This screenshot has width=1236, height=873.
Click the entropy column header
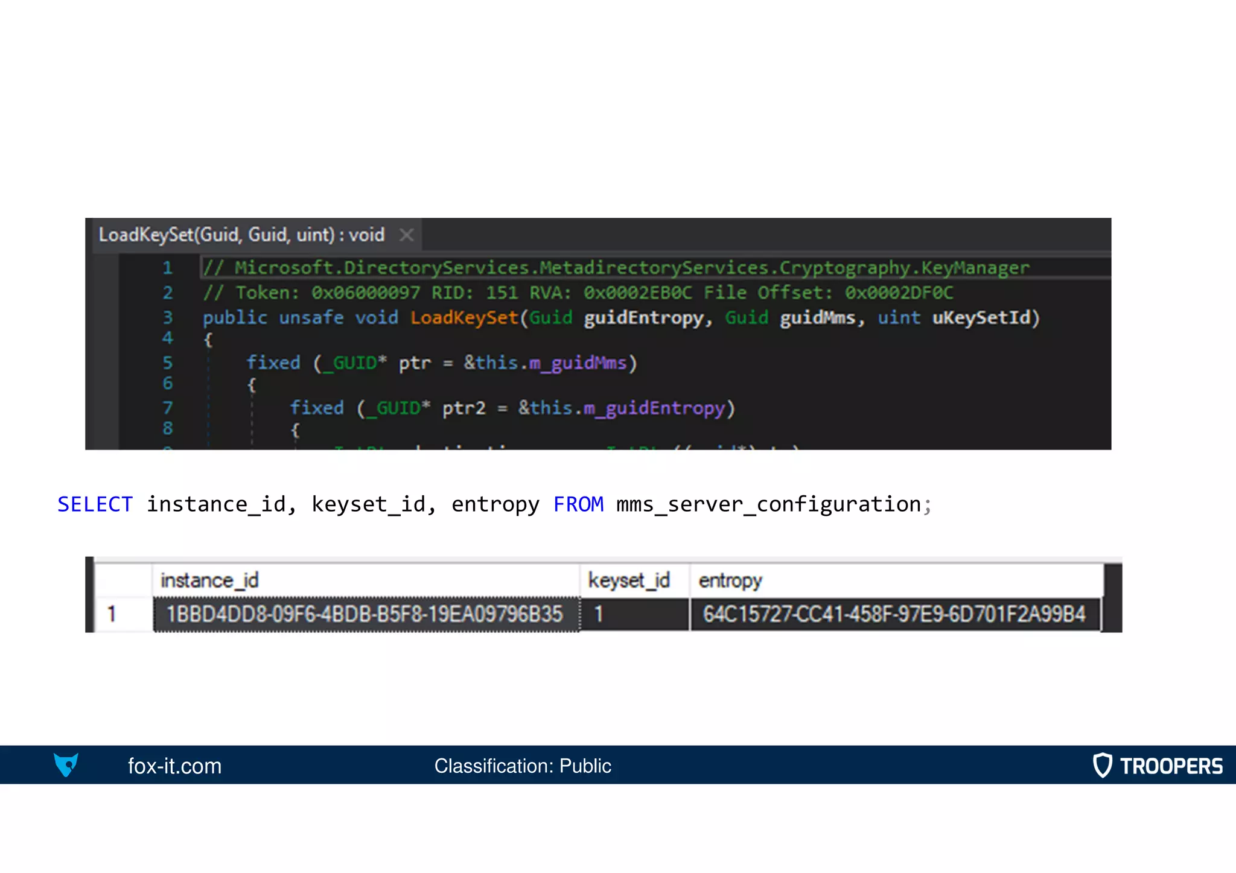896,580
